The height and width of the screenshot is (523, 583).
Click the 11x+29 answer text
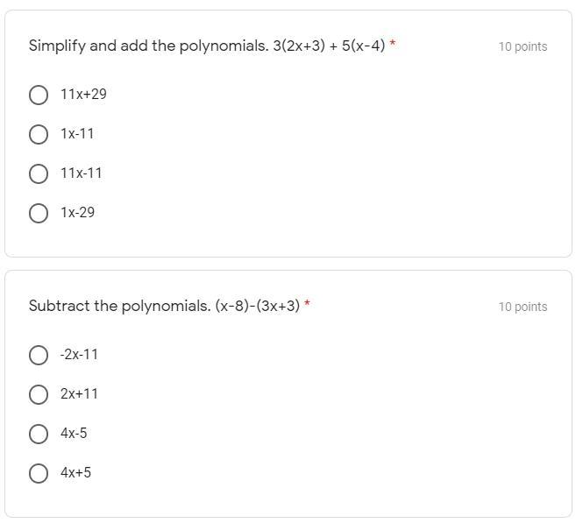click(x=83, y=94)
